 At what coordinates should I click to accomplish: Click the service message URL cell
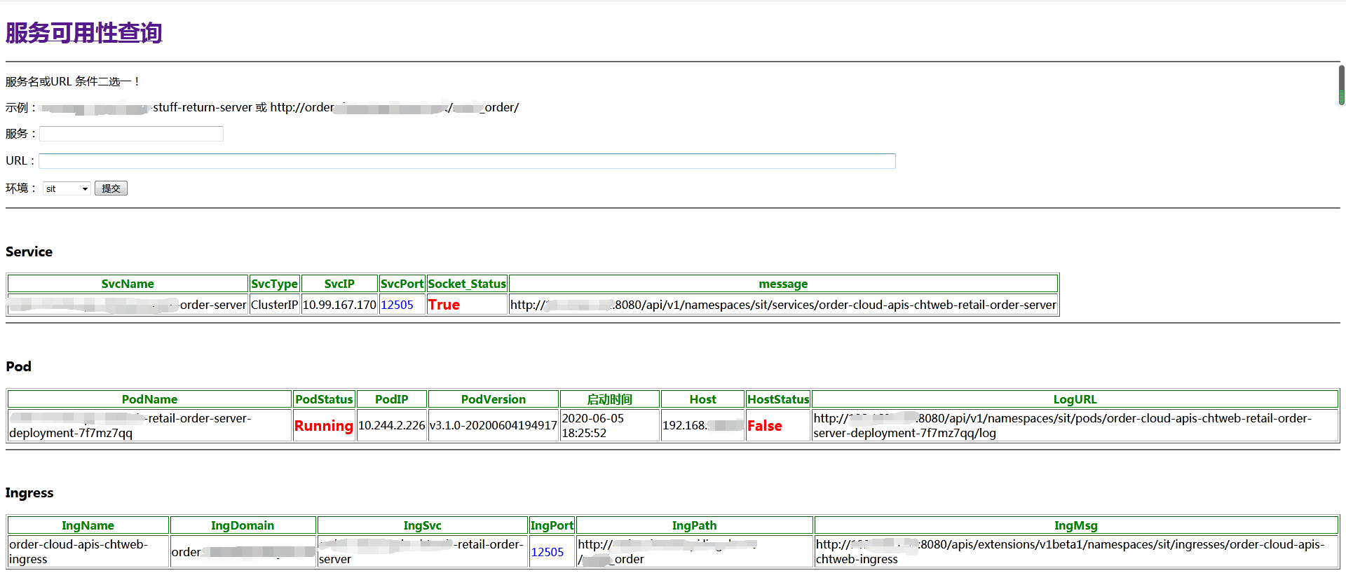[x=783, y=305]
